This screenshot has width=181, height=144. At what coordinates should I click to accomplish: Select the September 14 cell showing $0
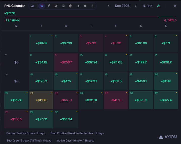16,81
